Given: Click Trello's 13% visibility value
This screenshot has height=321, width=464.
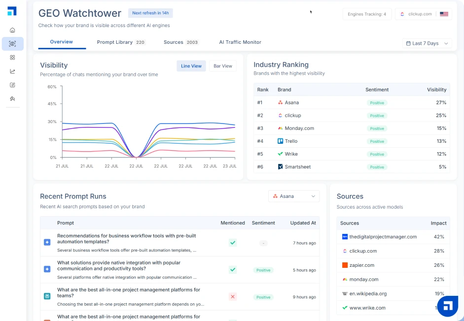Looking at the screenshot, I should (x=441, y=141).
